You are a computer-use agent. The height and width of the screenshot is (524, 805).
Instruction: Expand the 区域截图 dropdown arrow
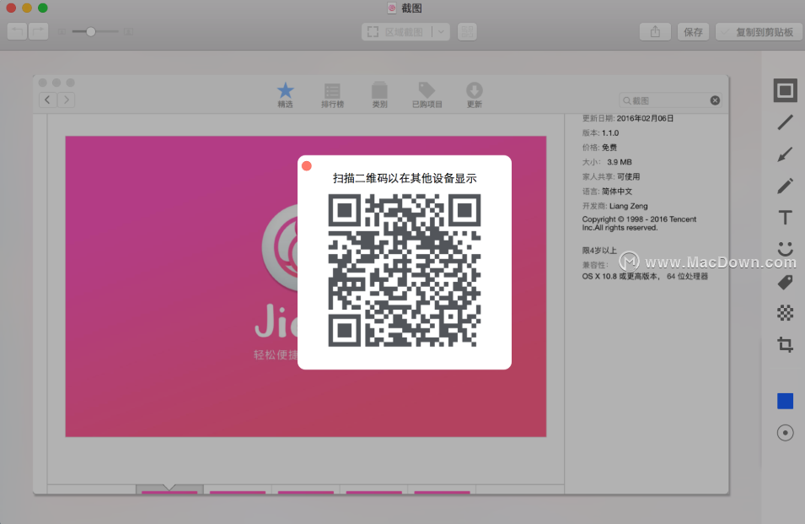[x=441, y=32]
